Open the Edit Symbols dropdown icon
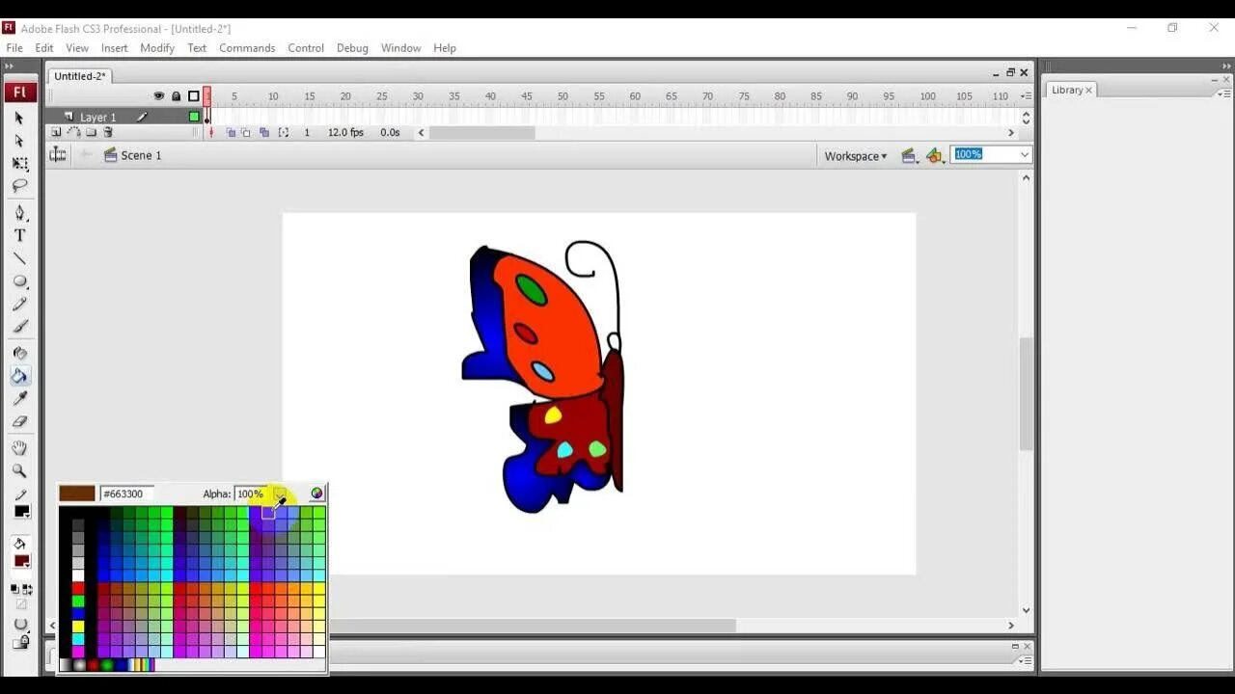The width and height of the screenshot is (1235, 694). (x=934, y=155)
